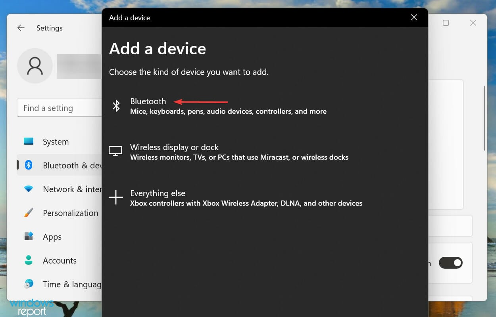This screenshot has width=496, height=317.
Task: Click the System icon in sidebar
Action: (x=29, y=141)
